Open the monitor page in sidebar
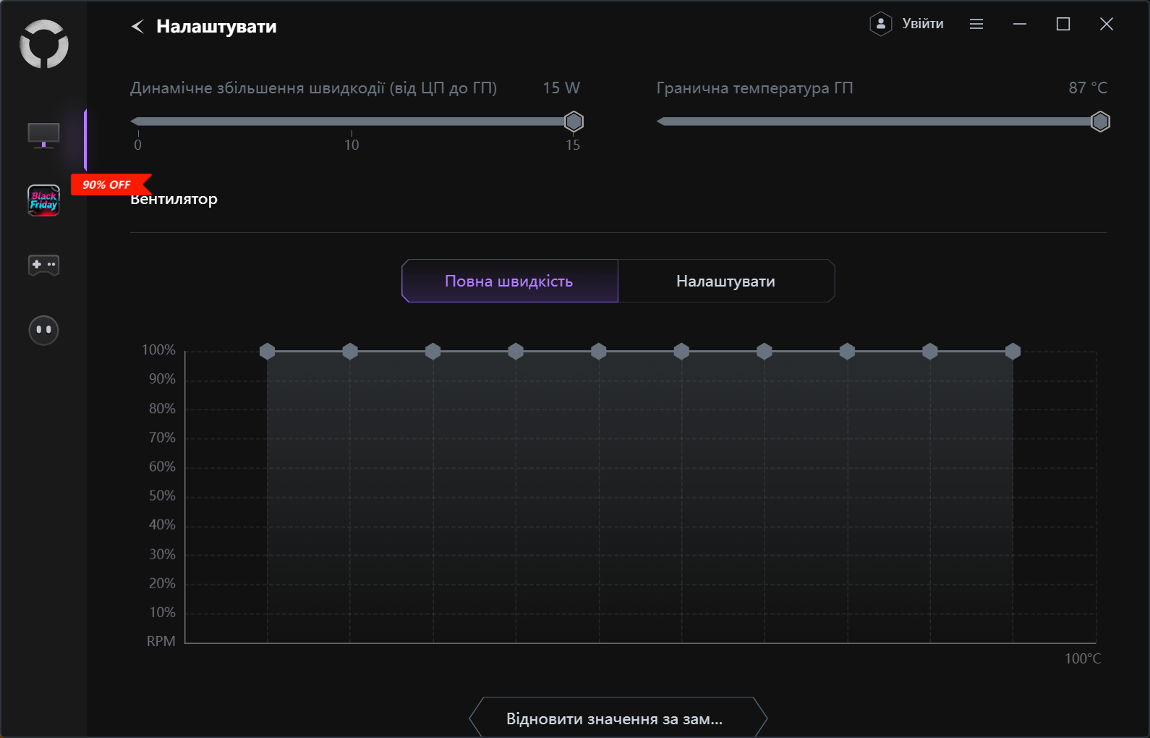The image size is (1150, 738). point(43,135)
